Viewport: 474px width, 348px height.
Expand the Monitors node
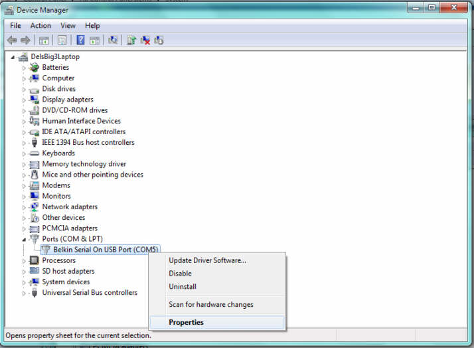point(24,197)
